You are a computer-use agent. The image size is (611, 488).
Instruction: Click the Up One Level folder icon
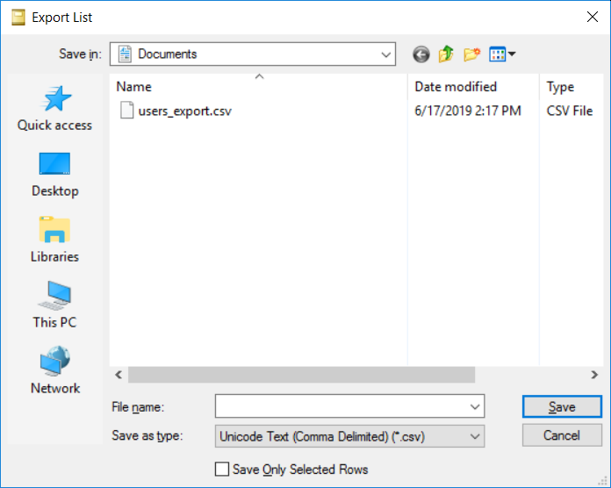click(447, 54)
